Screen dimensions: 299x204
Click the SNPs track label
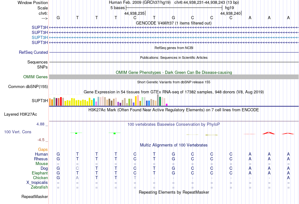pos(42,67)
